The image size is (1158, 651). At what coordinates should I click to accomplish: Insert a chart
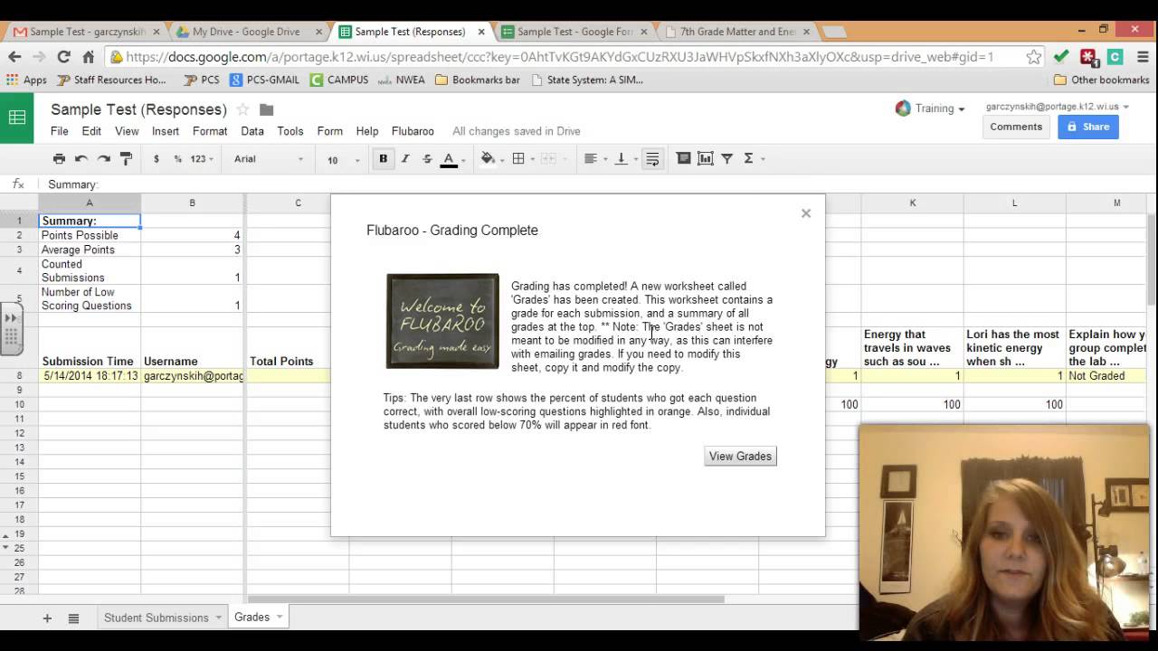(705, 158)
